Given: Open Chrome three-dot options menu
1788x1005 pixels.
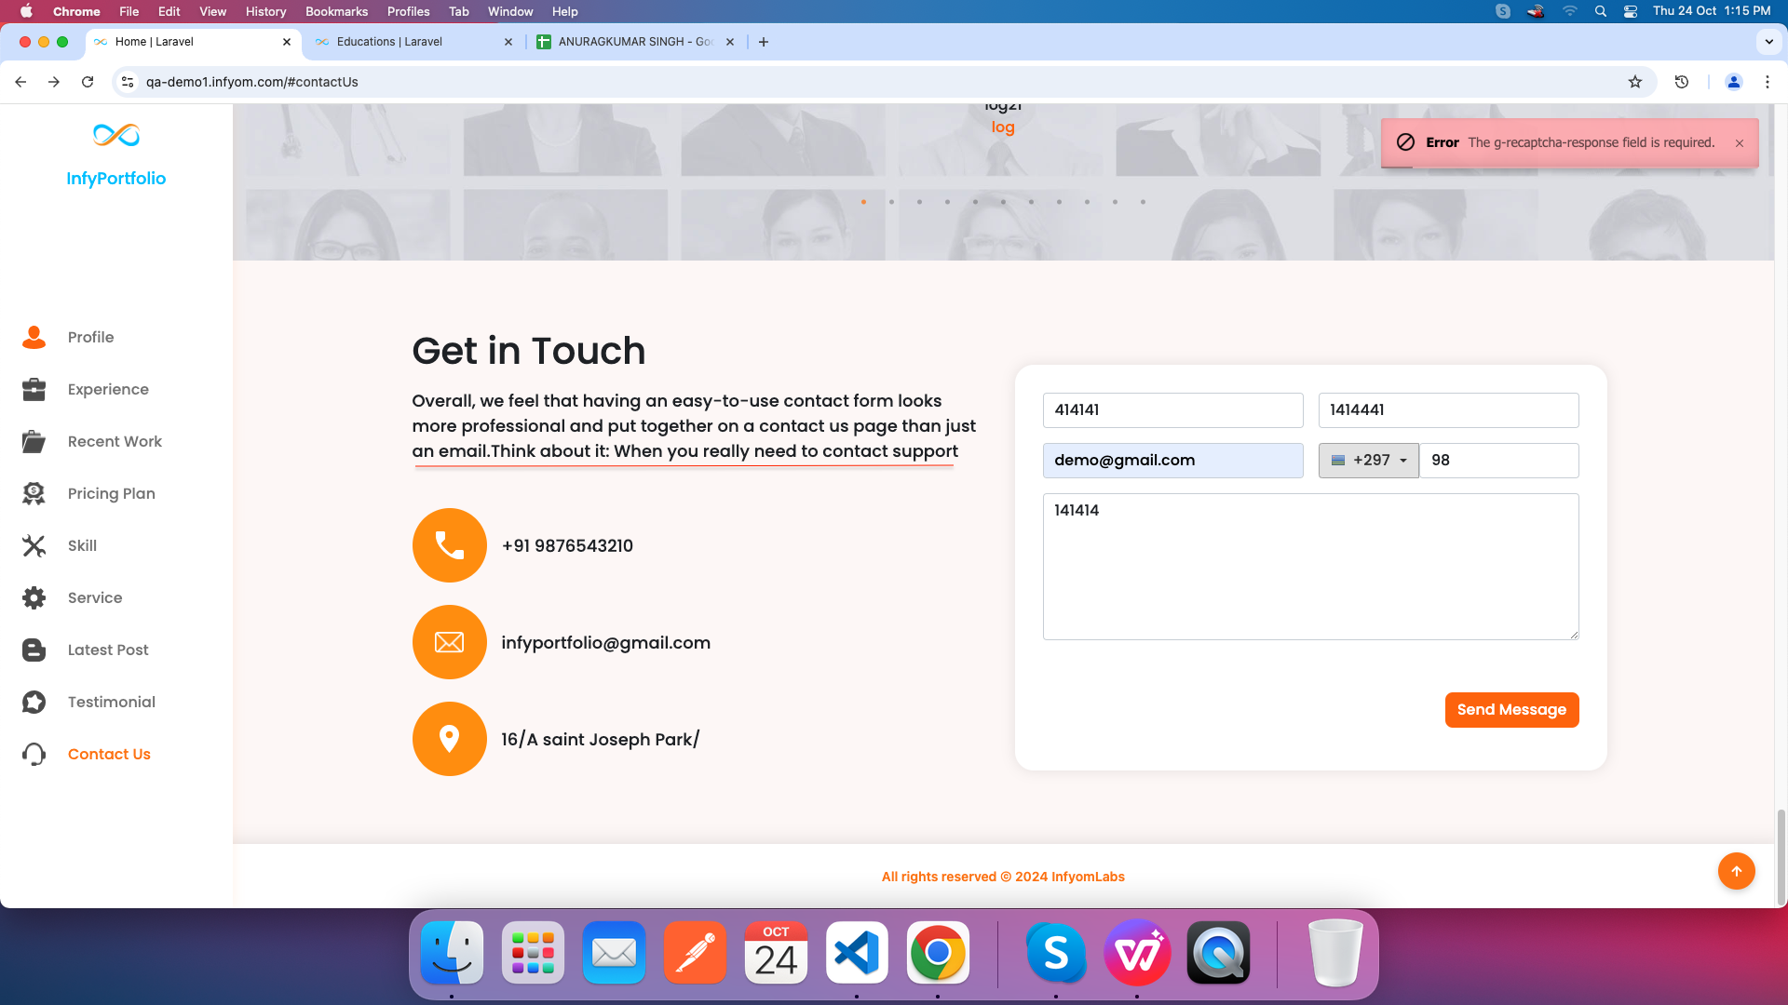Looking at the screenshot, I should (x=1767, y=82).
